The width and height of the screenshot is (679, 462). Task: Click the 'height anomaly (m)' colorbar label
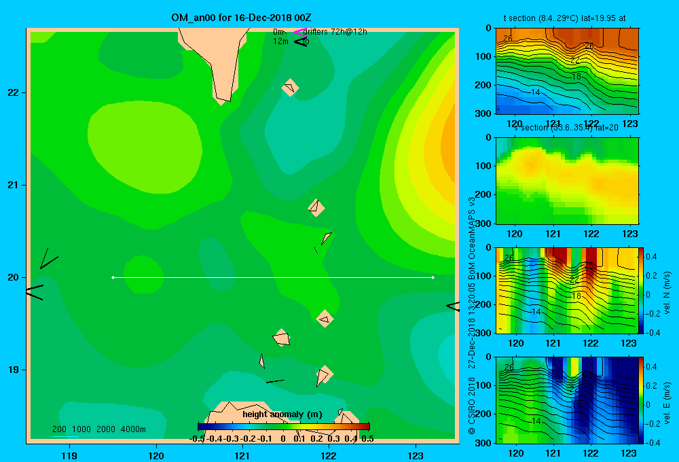[x=282, y=414]
